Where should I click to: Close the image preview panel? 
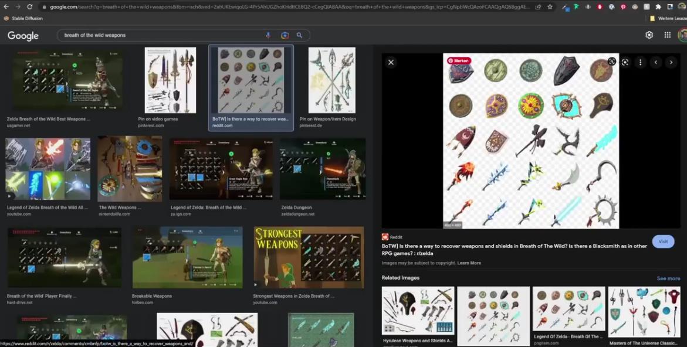(391, 62)
